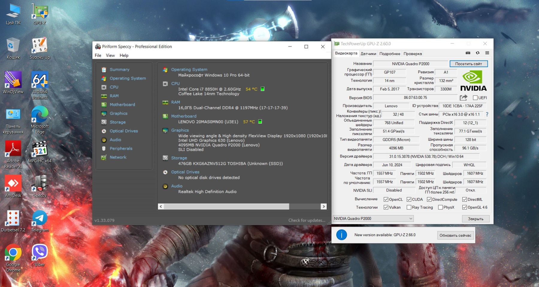Viewport: 539px width, 287px height.
Task: Open the Durbetsel 7.2 desktop icon
Action: [x=13, y=221]
